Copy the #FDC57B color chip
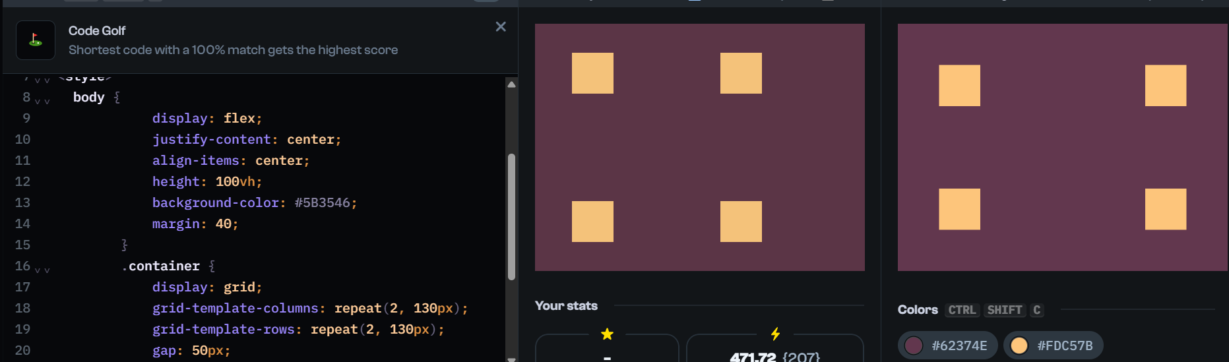Screen dimensions: 1229x362 [1053, 346]
